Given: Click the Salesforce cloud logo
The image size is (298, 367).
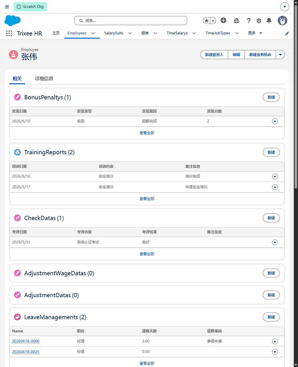Looking at the screenshot, I should [x=13, y=21].
